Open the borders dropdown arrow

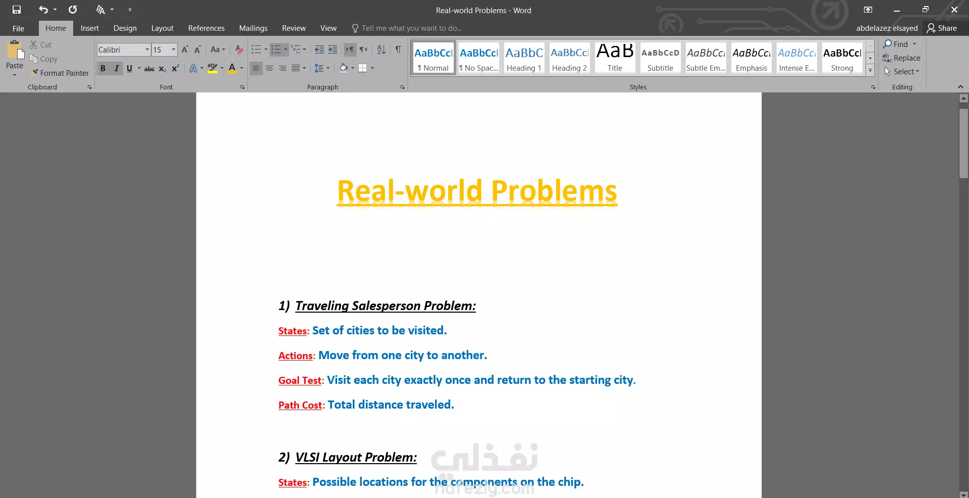(372, 68)
